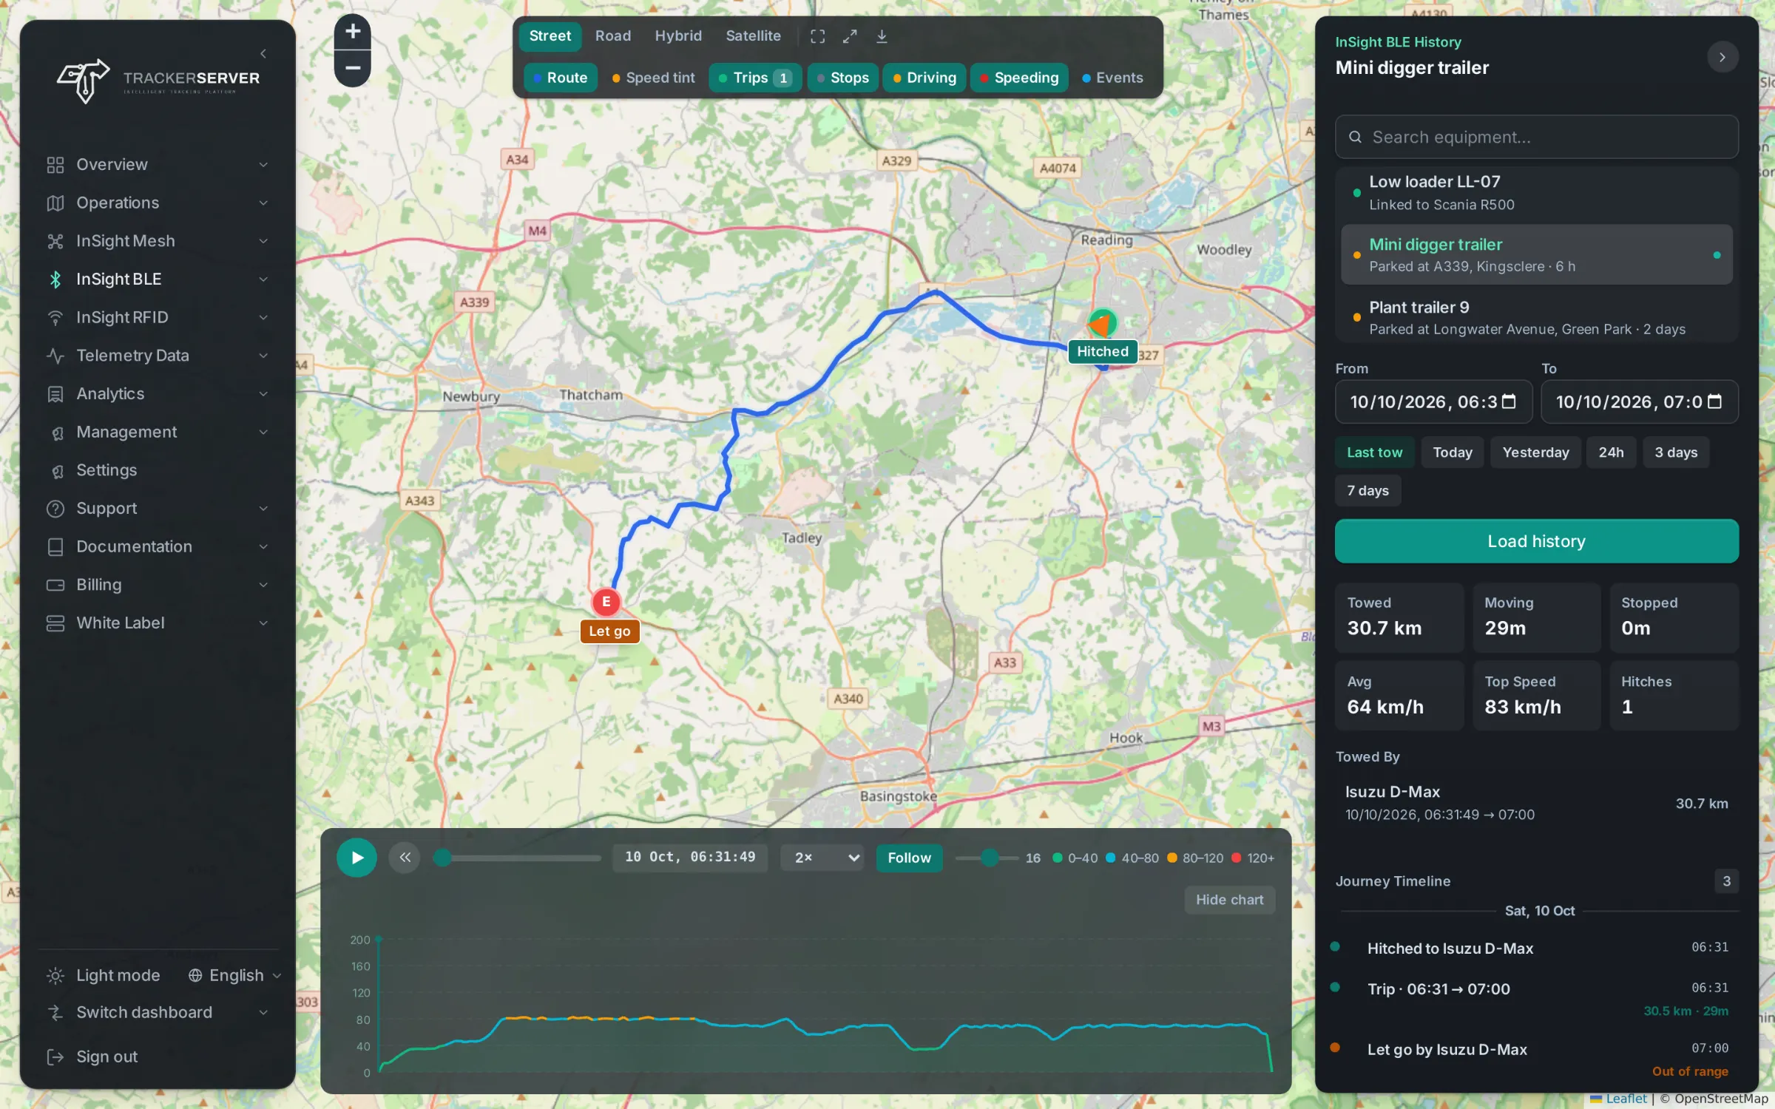The height and width of the screenshot is (1109, 1775).
Task: Open InSight Mesh section
Action: pos(158,241)
